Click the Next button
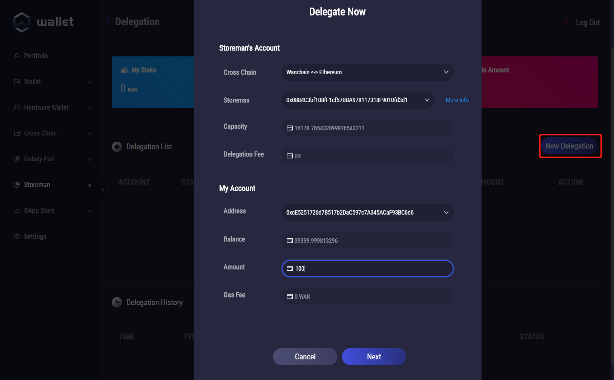The width and height of the screenshot is (614, 380). pos(374,357)
